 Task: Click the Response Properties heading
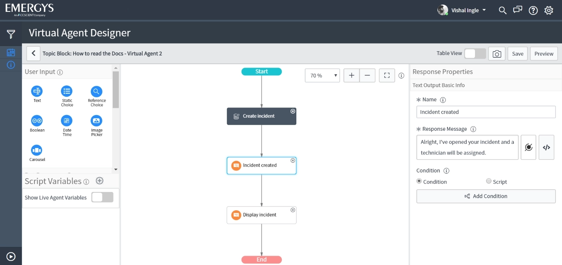(x=443, y=72)
